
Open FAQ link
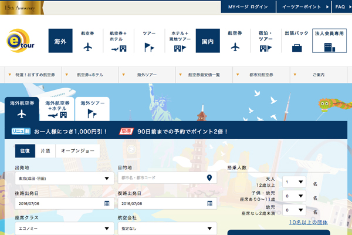pos(342,6)
